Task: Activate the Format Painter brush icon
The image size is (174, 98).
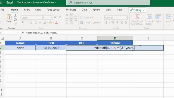Action: click(x=15, y=24)
